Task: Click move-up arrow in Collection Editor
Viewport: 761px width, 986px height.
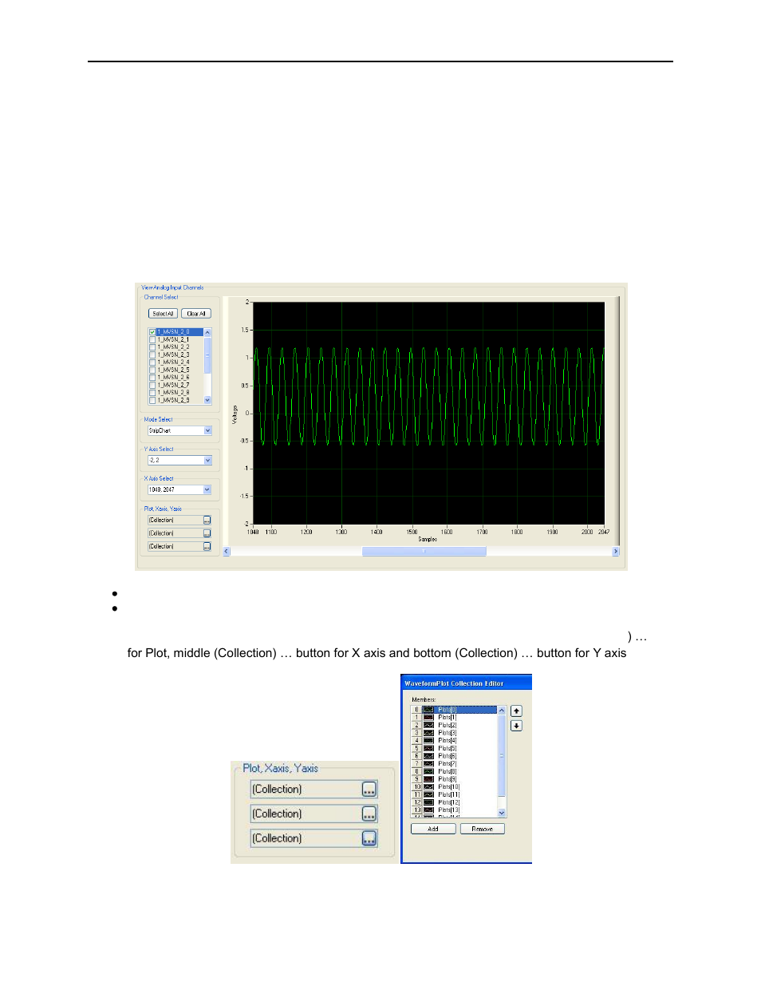Action: (516, 711)
